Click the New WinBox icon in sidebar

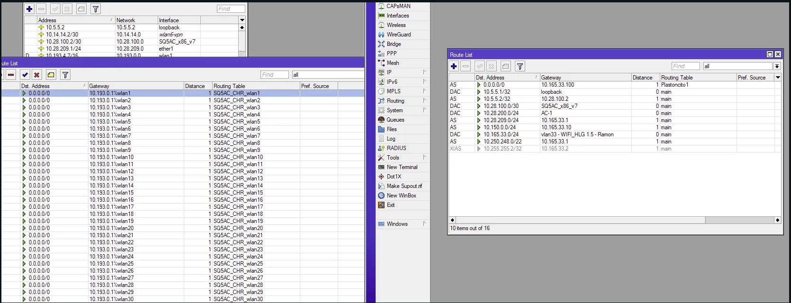[x=381, y=196]
